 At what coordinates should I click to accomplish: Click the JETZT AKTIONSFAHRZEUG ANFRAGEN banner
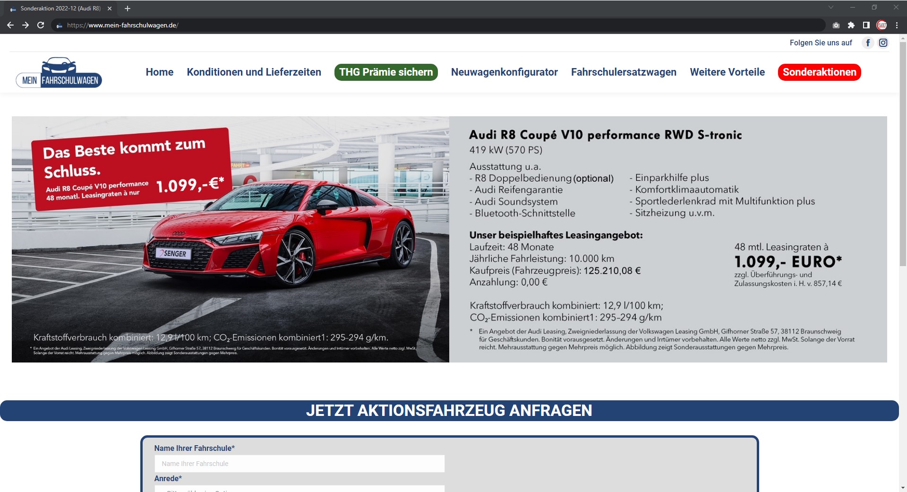click(449, 411)
